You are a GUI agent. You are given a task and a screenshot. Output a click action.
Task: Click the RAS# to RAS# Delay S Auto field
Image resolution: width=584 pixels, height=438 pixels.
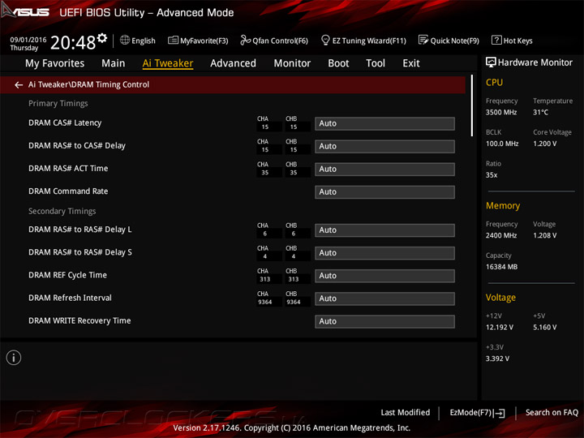click(384, 253)
